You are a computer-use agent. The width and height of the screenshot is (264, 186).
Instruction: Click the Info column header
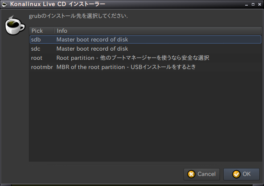158,31
